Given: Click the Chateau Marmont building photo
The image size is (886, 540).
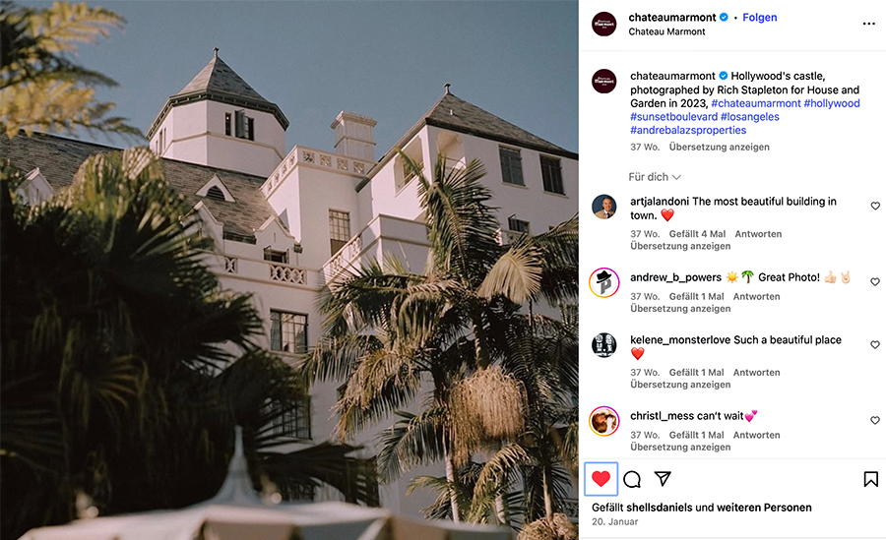Looking at the screenshot, I should 288,270.
